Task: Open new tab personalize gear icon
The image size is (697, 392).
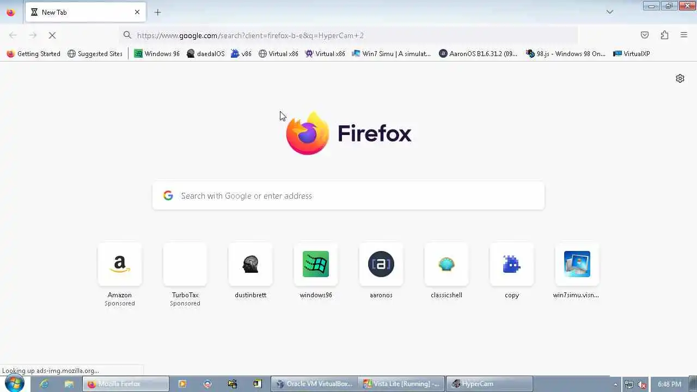Action: point(680,78)
